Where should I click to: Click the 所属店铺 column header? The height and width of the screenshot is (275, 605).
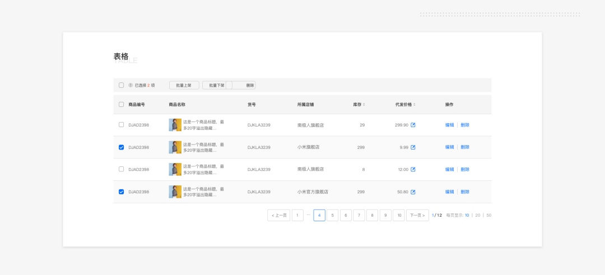tap(306, 105)
